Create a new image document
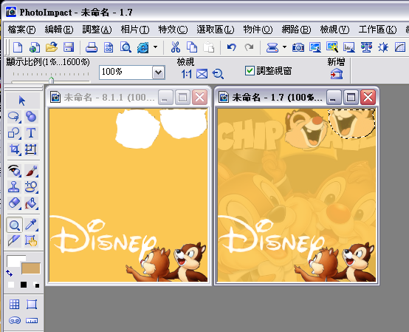This screenshot has height=332, width=409. click(18, 47)
